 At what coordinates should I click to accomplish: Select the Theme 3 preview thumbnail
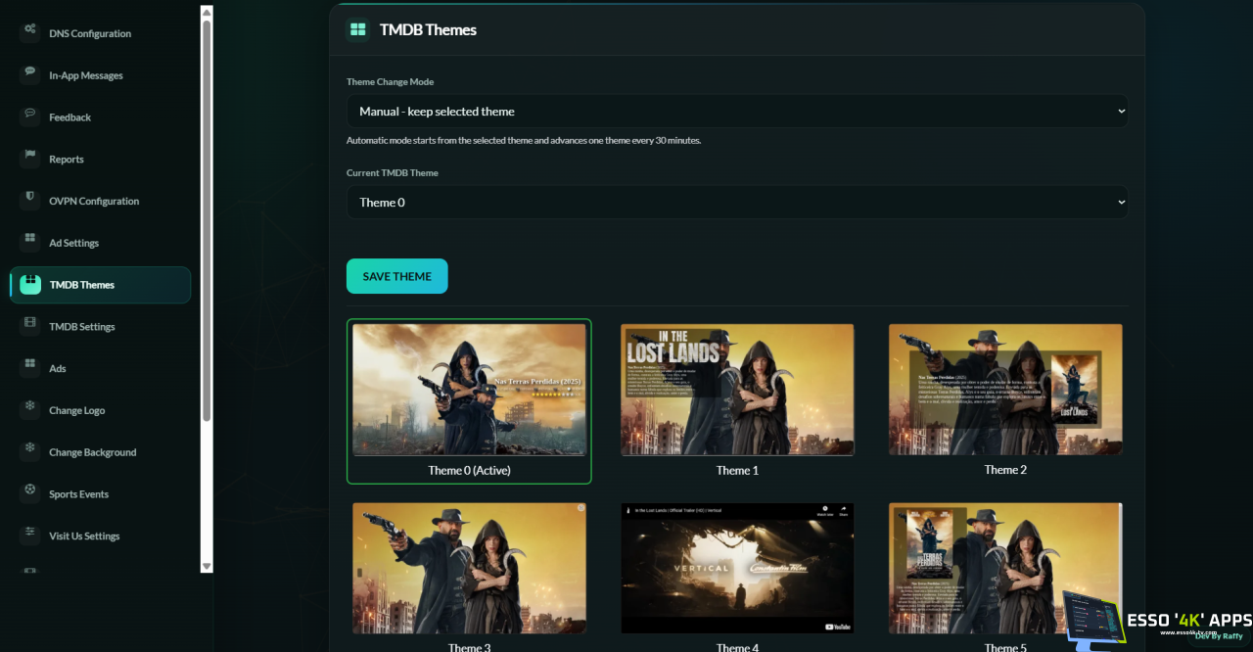click(469, 569)
